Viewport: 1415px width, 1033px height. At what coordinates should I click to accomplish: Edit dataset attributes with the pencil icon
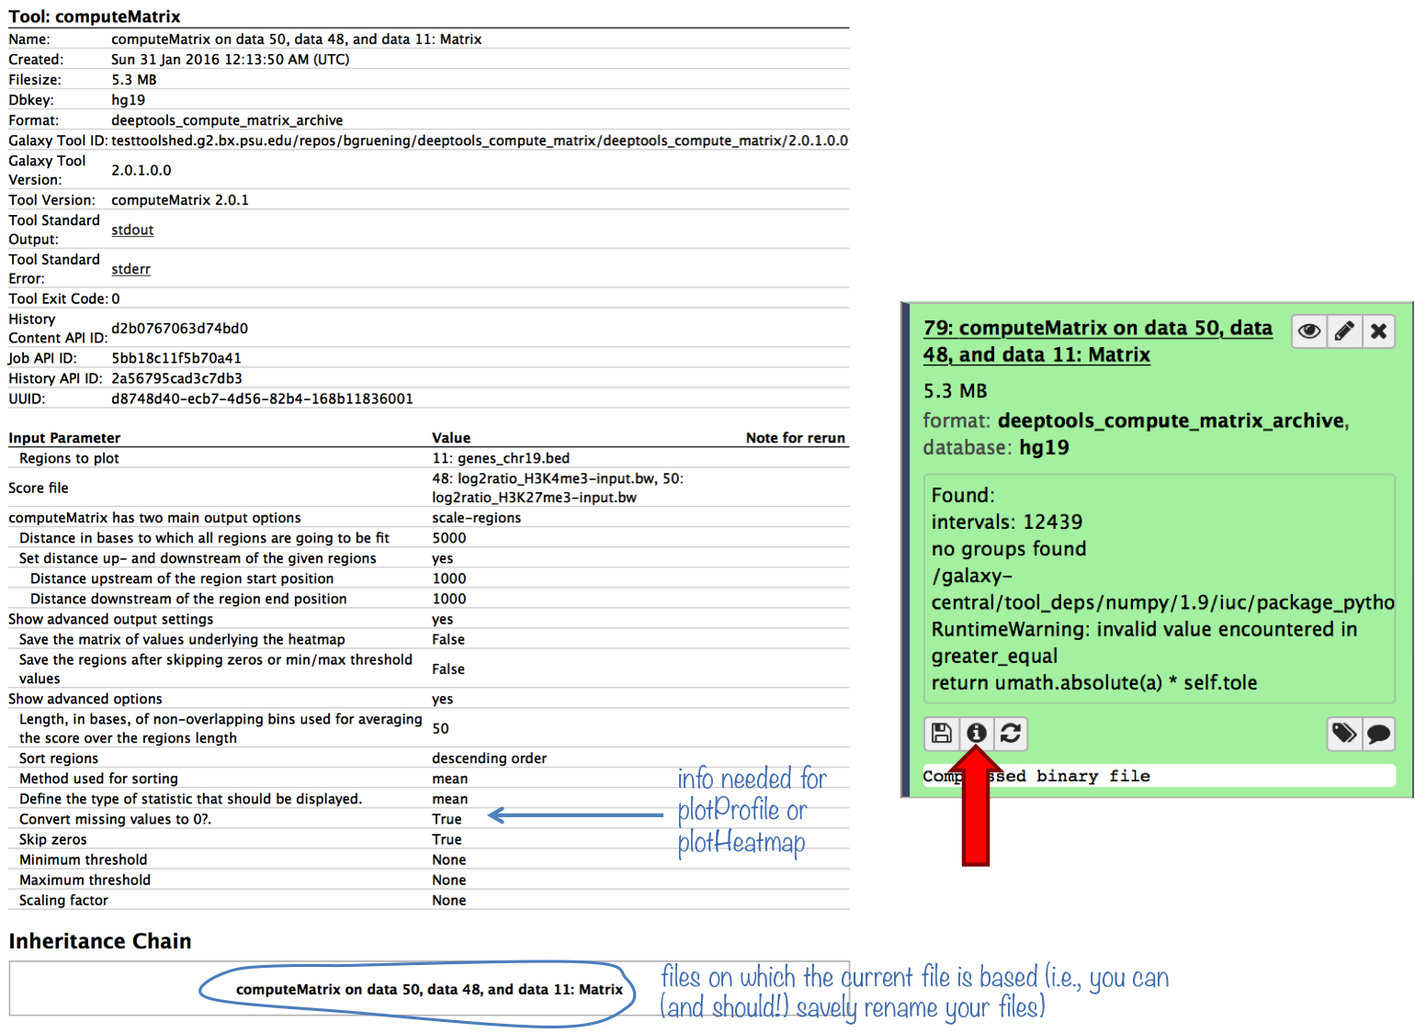tap(1344, 331)
